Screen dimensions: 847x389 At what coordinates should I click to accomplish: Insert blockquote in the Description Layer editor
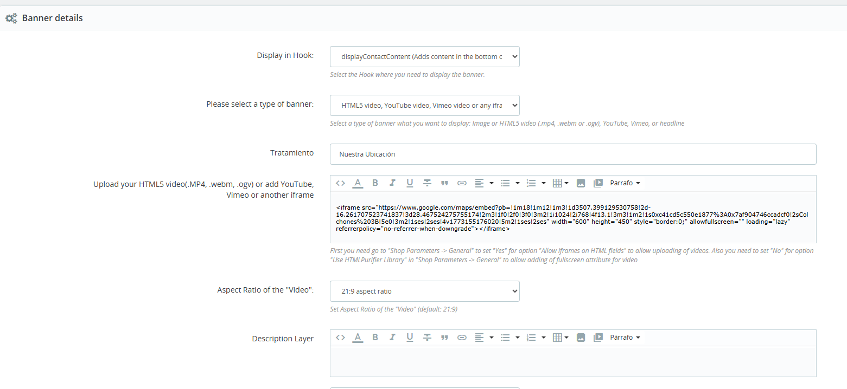pyautogui.click(x=444, y=338)
